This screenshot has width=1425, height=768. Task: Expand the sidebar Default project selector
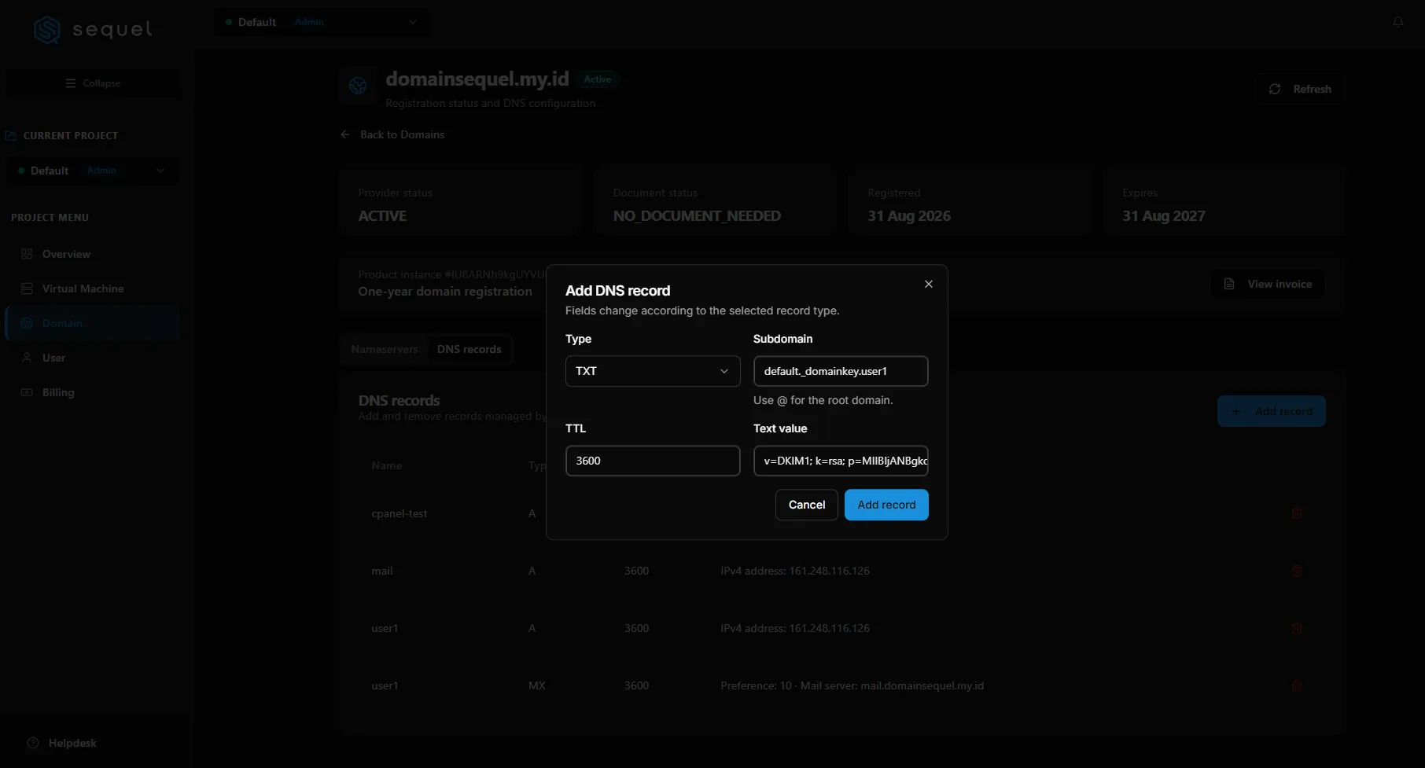tap(92, 171)
